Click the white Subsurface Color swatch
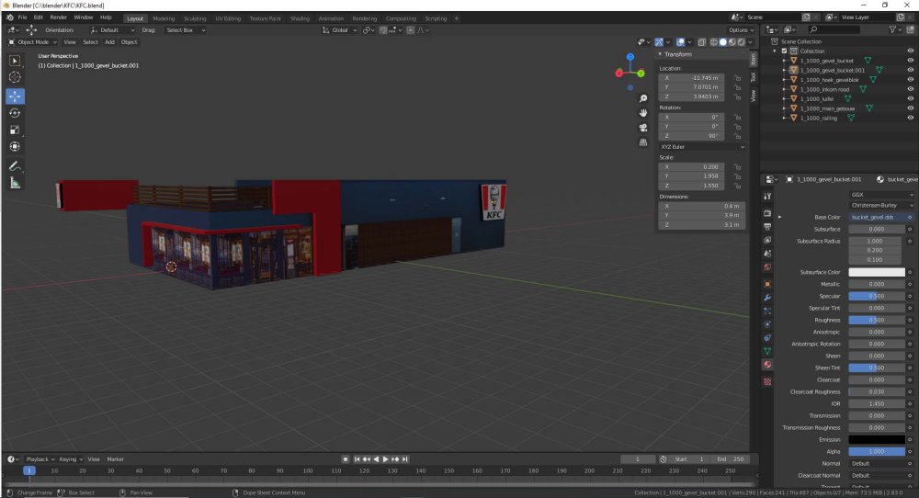The image size is (919, 498). tap(876, 272)
